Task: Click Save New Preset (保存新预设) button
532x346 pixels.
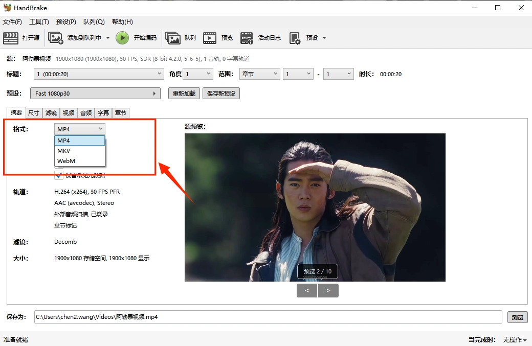Action: pos(221,94)
